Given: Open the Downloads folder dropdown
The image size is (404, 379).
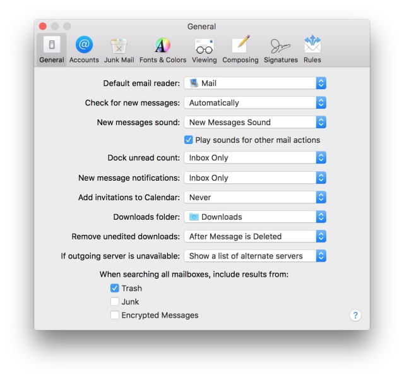Looking at the screenshot, I should point(255,217).
